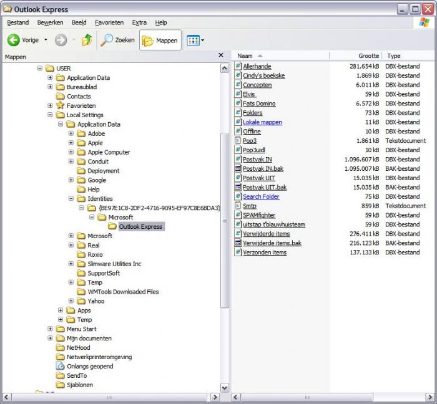
Task: Select the Roxio folder icon
Action: (81, 254)
